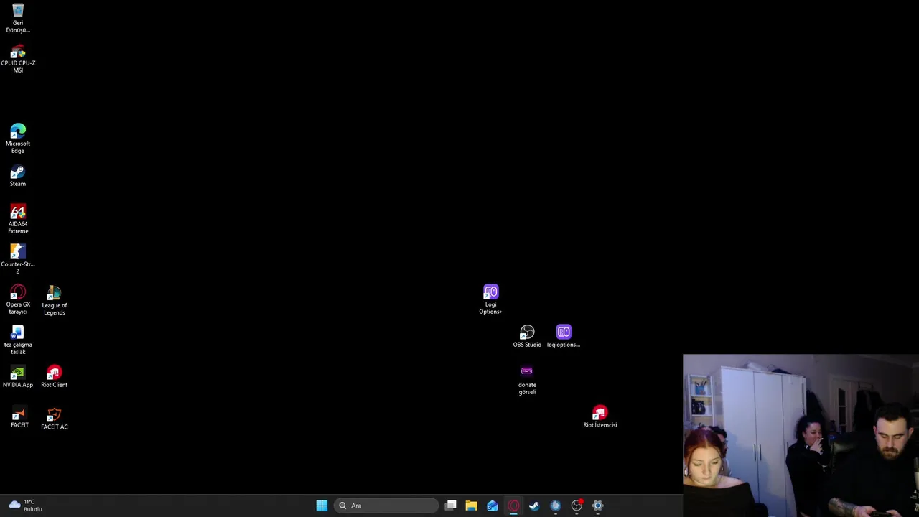
Task: Select the AIDA64 Extreme desktop icon
Action: click(18, 219)
